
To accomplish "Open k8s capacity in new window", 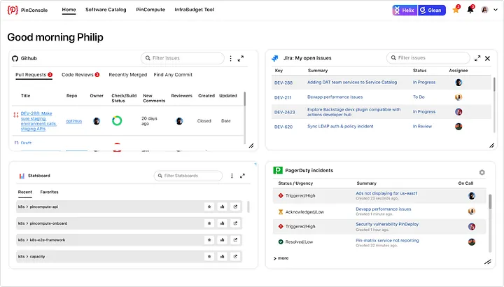I will pyautogui.click(x=235, y=256).
